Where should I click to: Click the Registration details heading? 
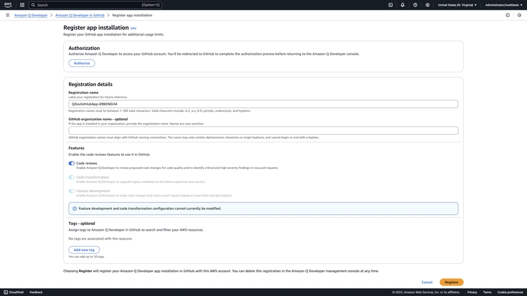[x=90, y=84]
